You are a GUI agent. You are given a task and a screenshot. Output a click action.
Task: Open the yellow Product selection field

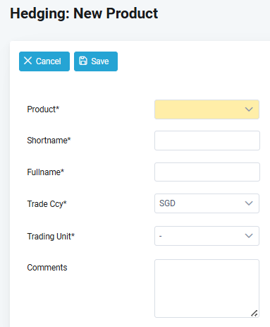[x=207, y=109]
